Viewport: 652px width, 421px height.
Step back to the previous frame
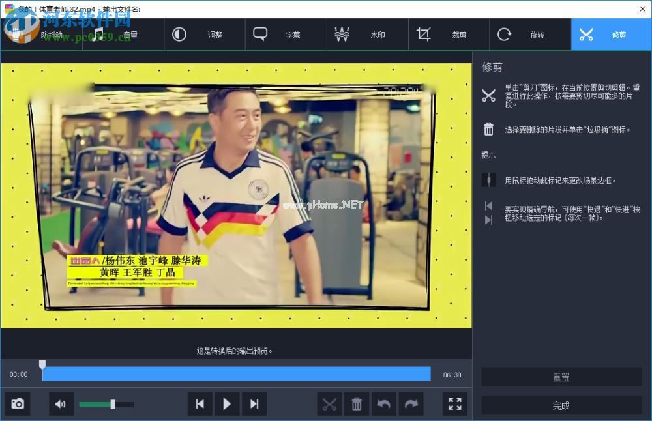(x=200, y=403)
